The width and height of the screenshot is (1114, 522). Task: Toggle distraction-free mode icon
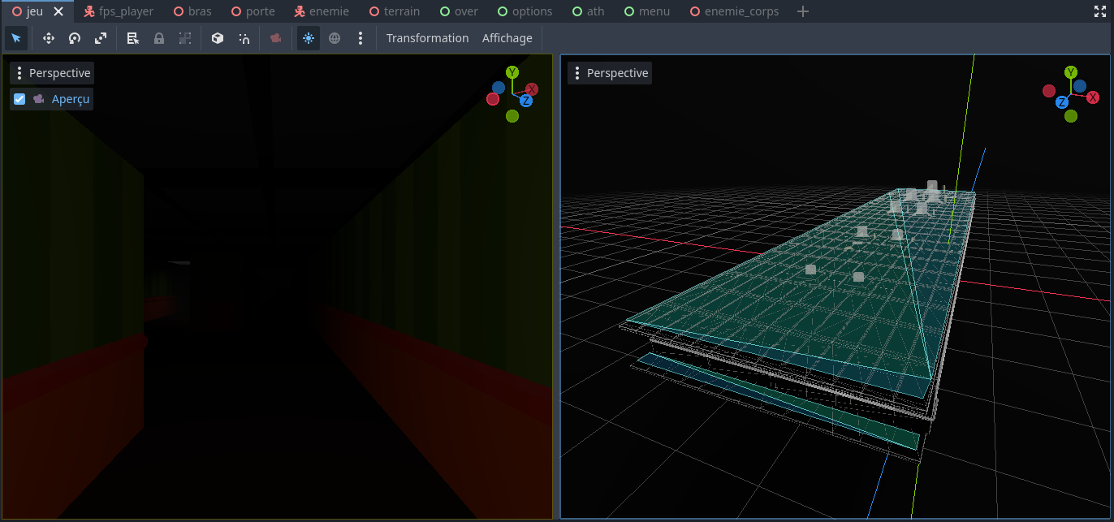tap(1100, 11)
